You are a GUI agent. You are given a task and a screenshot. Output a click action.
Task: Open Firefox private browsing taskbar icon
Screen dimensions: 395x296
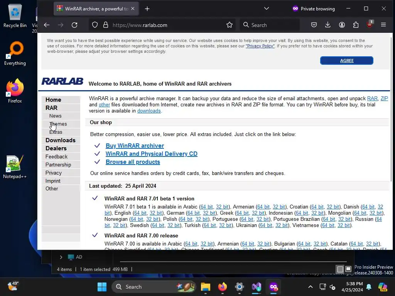tap(273, 287)
